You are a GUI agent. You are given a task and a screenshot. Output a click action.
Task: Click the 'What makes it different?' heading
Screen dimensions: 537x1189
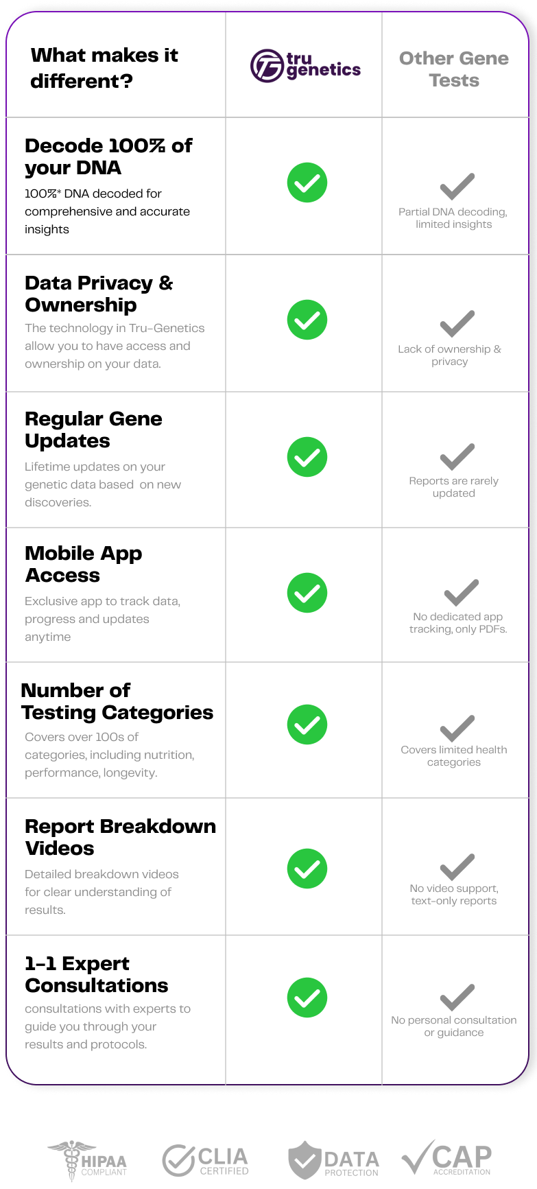(x=104, y=68)
